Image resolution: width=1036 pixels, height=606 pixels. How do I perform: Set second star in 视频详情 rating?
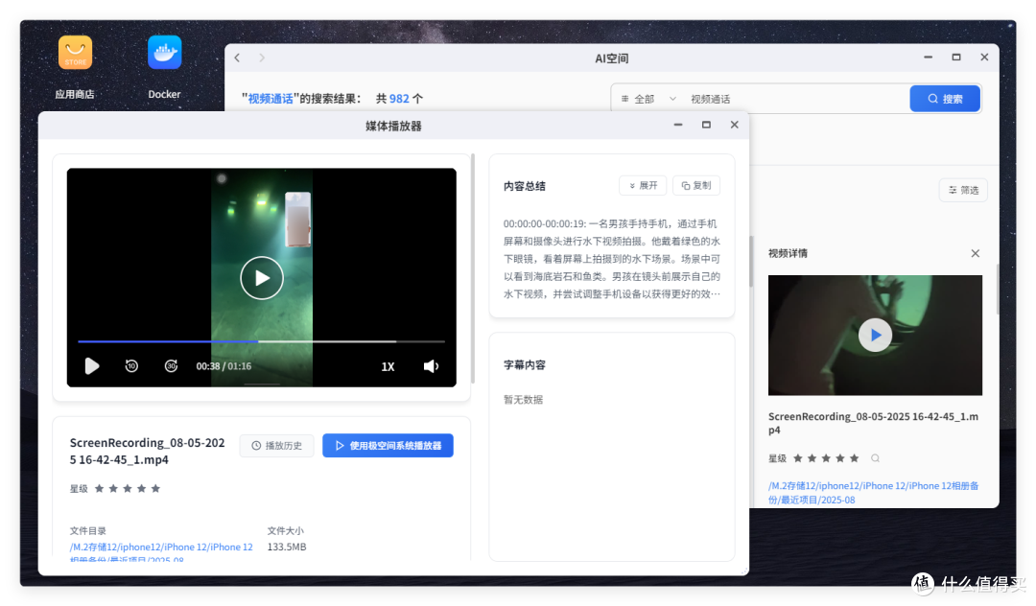(812, 458)
